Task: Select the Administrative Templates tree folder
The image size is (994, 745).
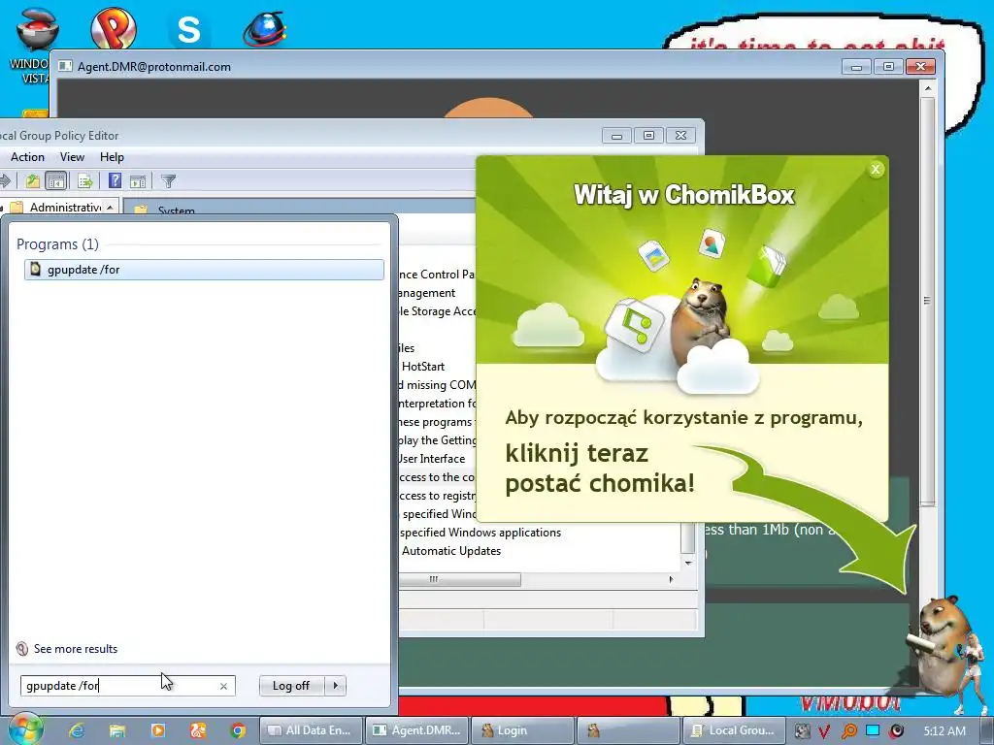Action: click(57, 208)
